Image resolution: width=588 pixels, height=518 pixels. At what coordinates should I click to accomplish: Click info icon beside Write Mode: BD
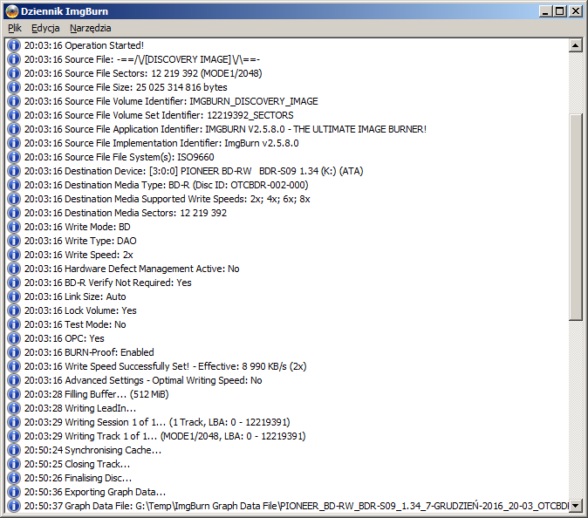click(13, 227)
